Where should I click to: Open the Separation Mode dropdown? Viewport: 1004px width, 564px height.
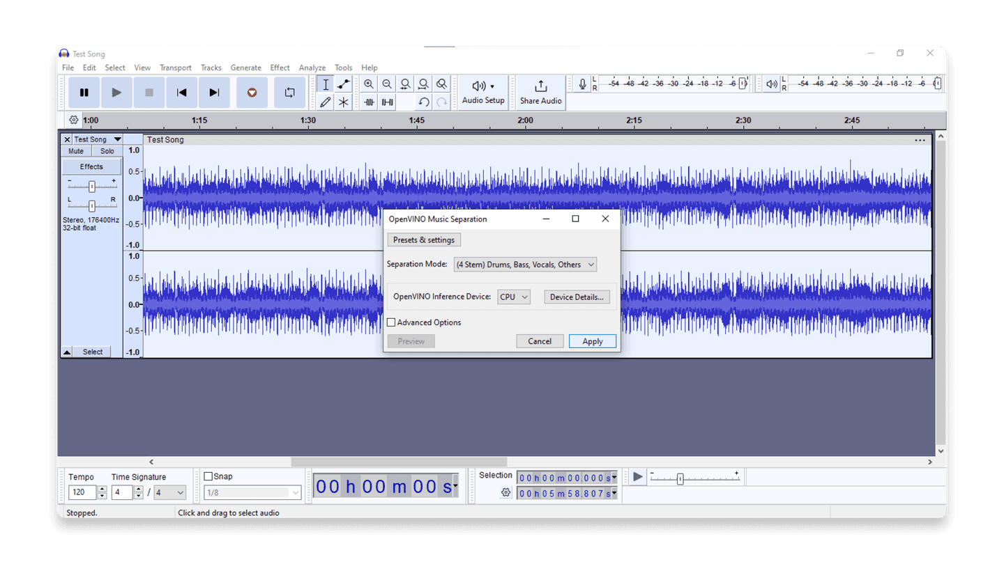(x=525, y=265)
